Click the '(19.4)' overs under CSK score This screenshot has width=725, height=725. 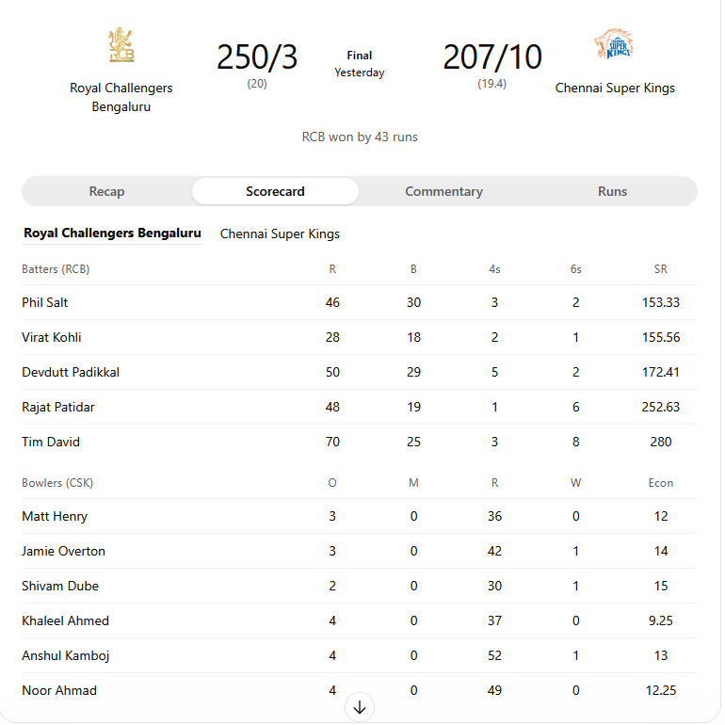pyautogui.click(x=491, y=84)
